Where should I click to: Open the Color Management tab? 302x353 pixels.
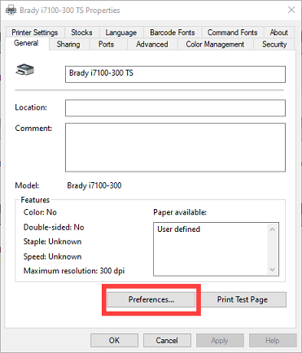point(215,44)
